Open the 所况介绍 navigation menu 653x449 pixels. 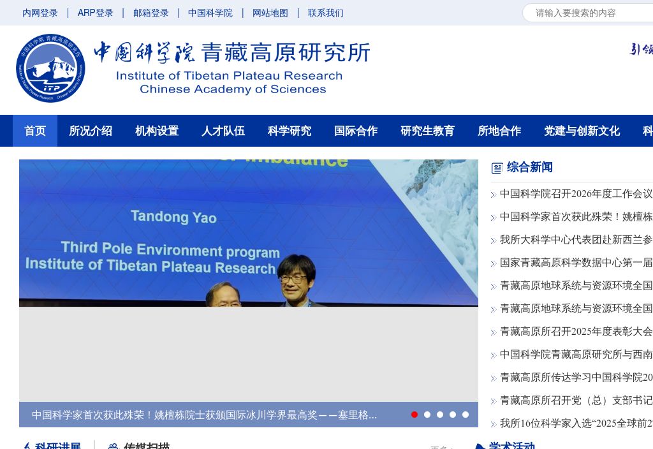91,131
